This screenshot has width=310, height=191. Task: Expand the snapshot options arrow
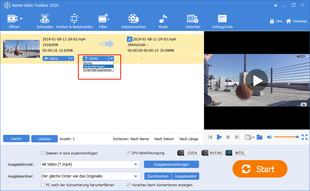click(253, 138)
